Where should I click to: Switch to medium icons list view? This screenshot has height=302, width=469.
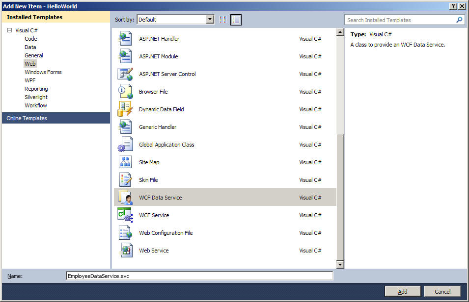point(236,20)
